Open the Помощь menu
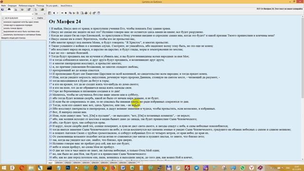 pos(40,6)
